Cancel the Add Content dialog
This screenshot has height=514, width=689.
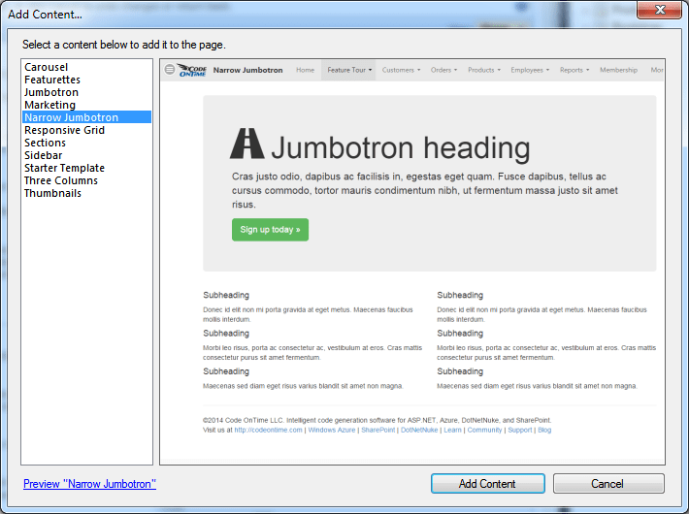608,484
